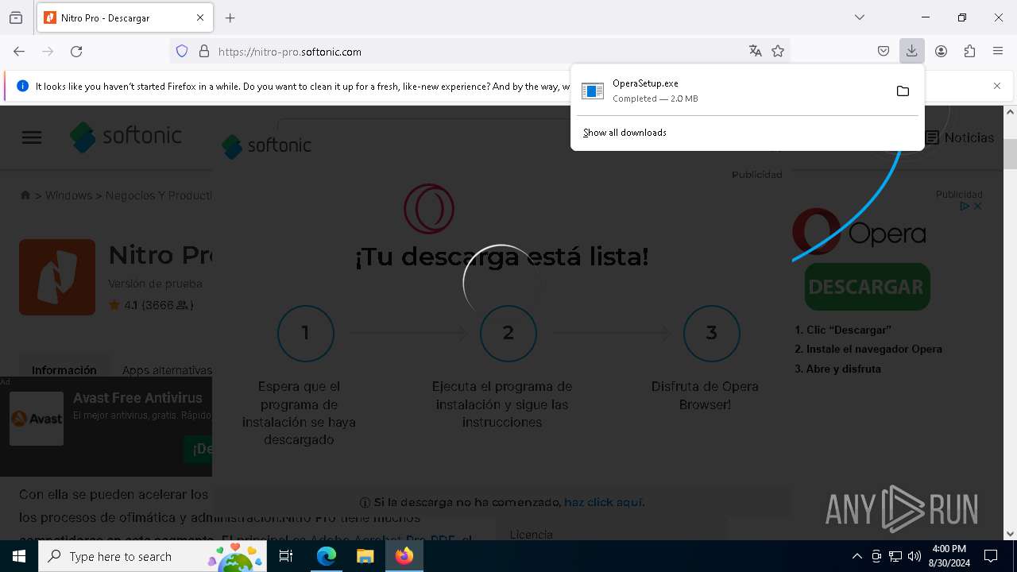
Task: Open Firefox account menu
Action: tap(941, 52)
